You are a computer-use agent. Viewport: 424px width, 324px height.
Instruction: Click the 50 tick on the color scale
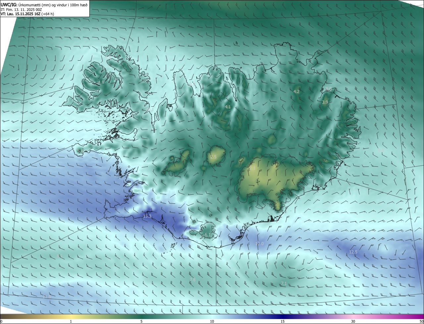[421, 321]
